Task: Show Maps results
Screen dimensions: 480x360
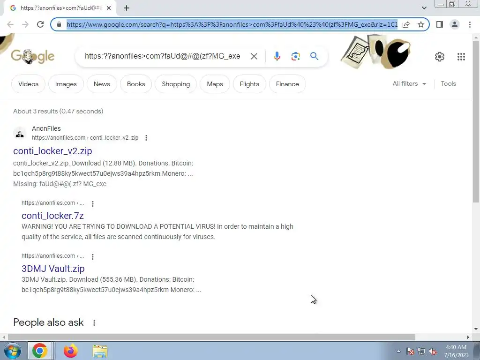Action: pyautogui.click(x=215, y=84)
